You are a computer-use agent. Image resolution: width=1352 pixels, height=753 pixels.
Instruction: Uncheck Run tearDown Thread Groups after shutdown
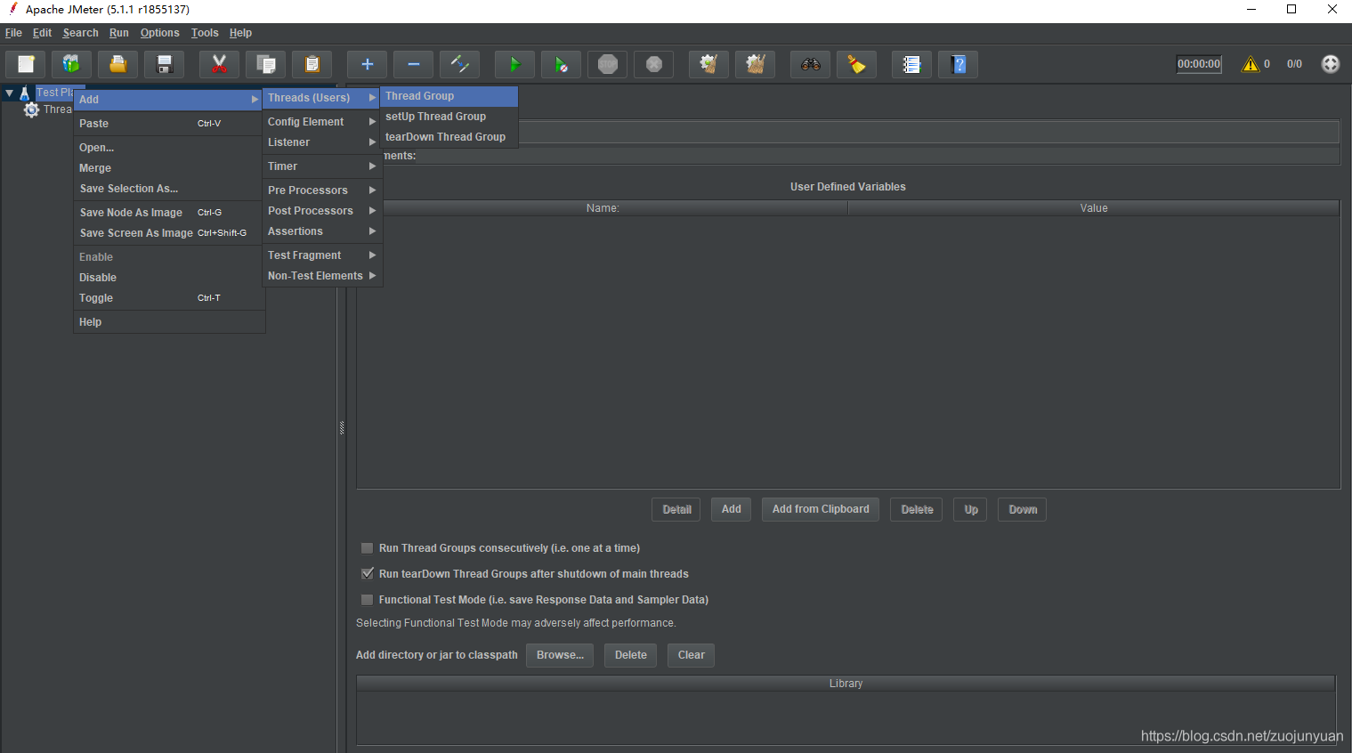367,574
